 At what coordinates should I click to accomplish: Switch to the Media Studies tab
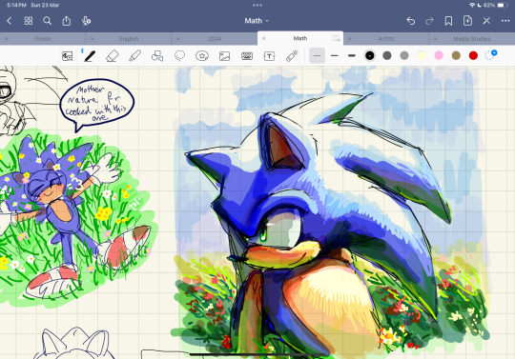pos(472,39)
